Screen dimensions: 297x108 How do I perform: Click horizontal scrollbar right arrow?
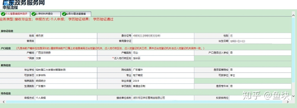(287, 102)
